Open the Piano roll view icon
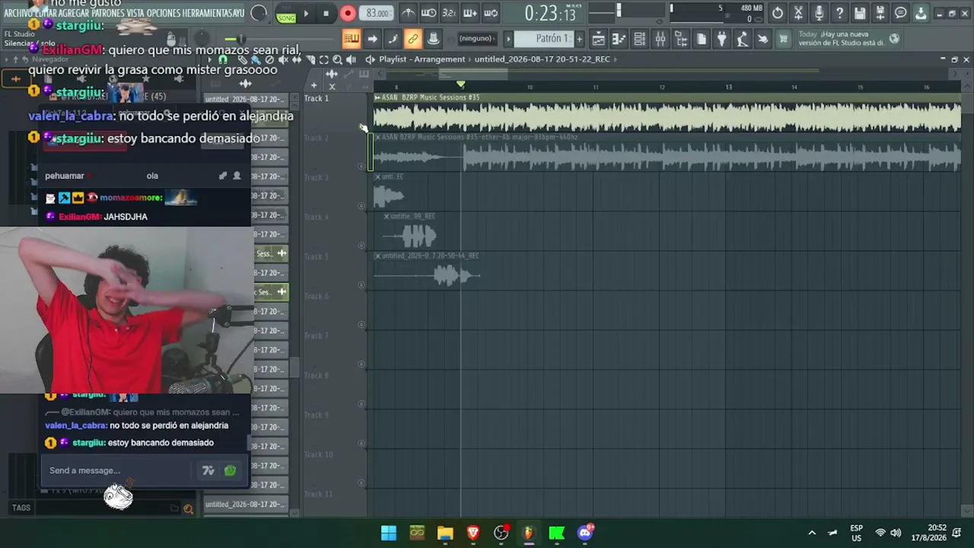Screen dimensions: 974x548 pyautogui.click(x=619, y=39)
